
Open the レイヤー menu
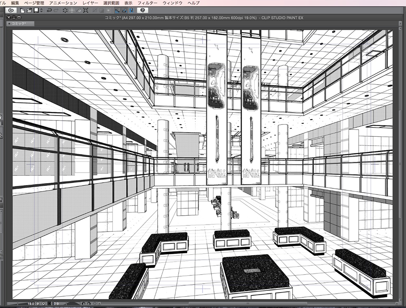click(x=91, y=3)
